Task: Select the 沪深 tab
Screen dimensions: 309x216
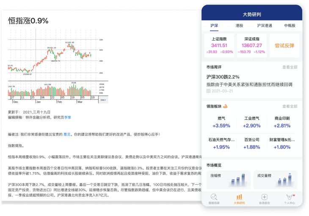Action: 214,26
